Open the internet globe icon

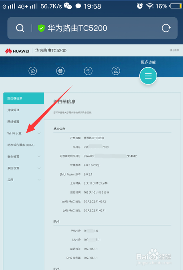click(x=60, y=71)
